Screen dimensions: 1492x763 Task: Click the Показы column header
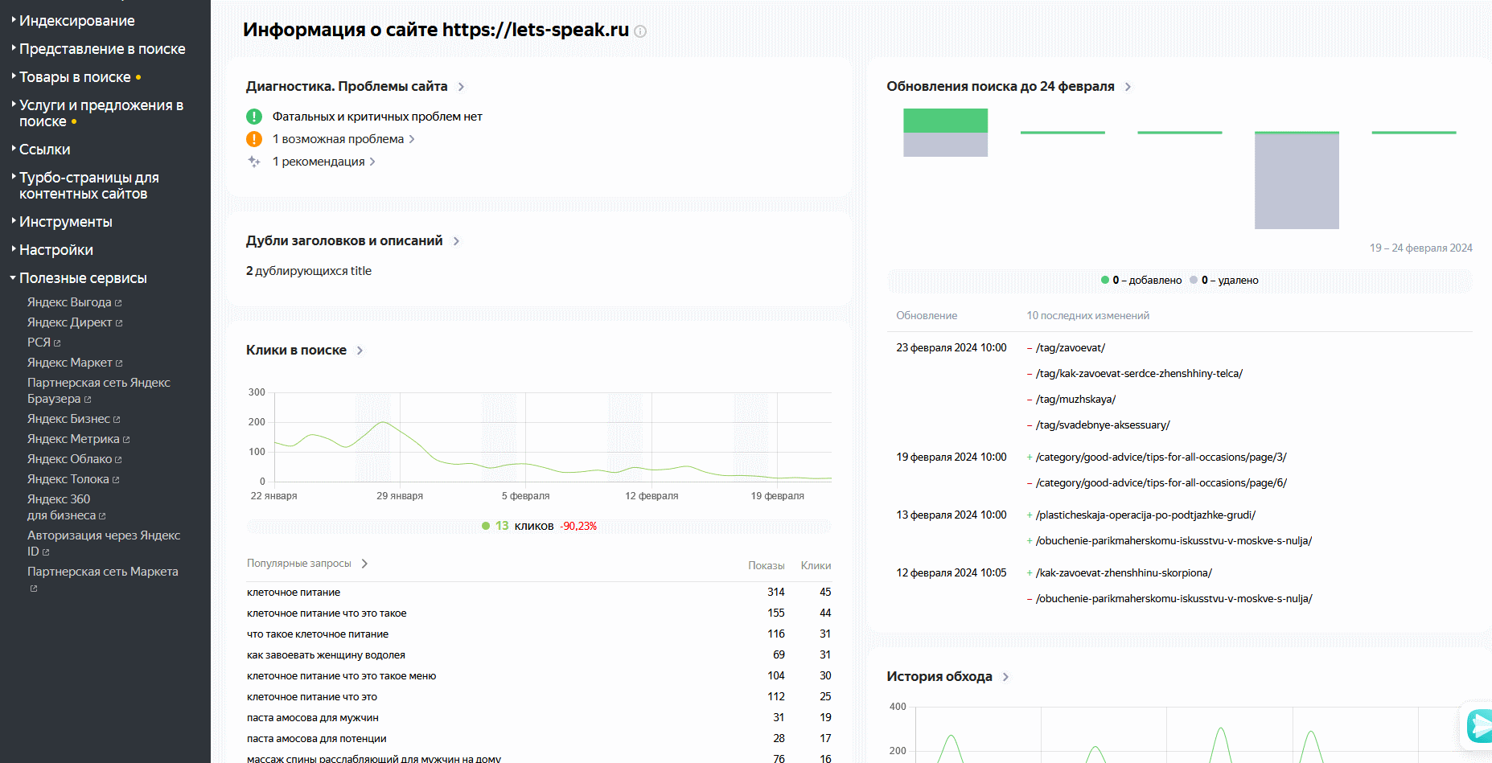click(x=767, y=566)
